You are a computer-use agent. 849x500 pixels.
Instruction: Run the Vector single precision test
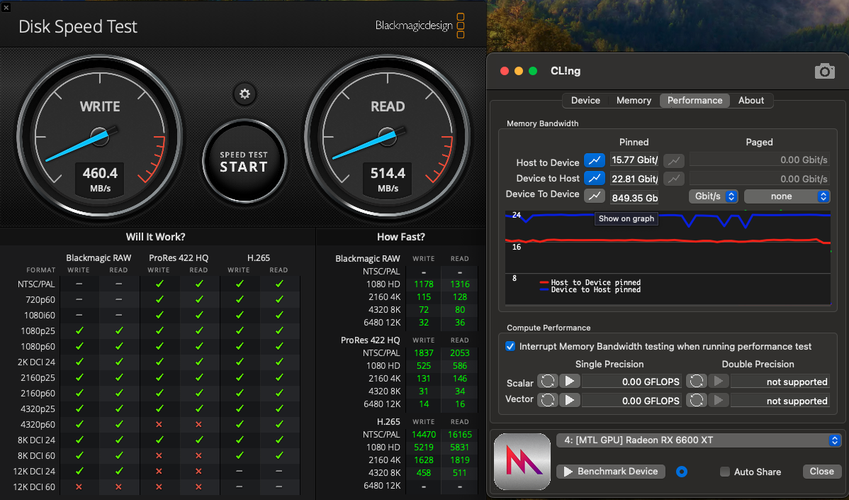570,400
